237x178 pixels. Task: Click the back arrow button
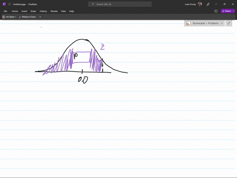[9, 4]
